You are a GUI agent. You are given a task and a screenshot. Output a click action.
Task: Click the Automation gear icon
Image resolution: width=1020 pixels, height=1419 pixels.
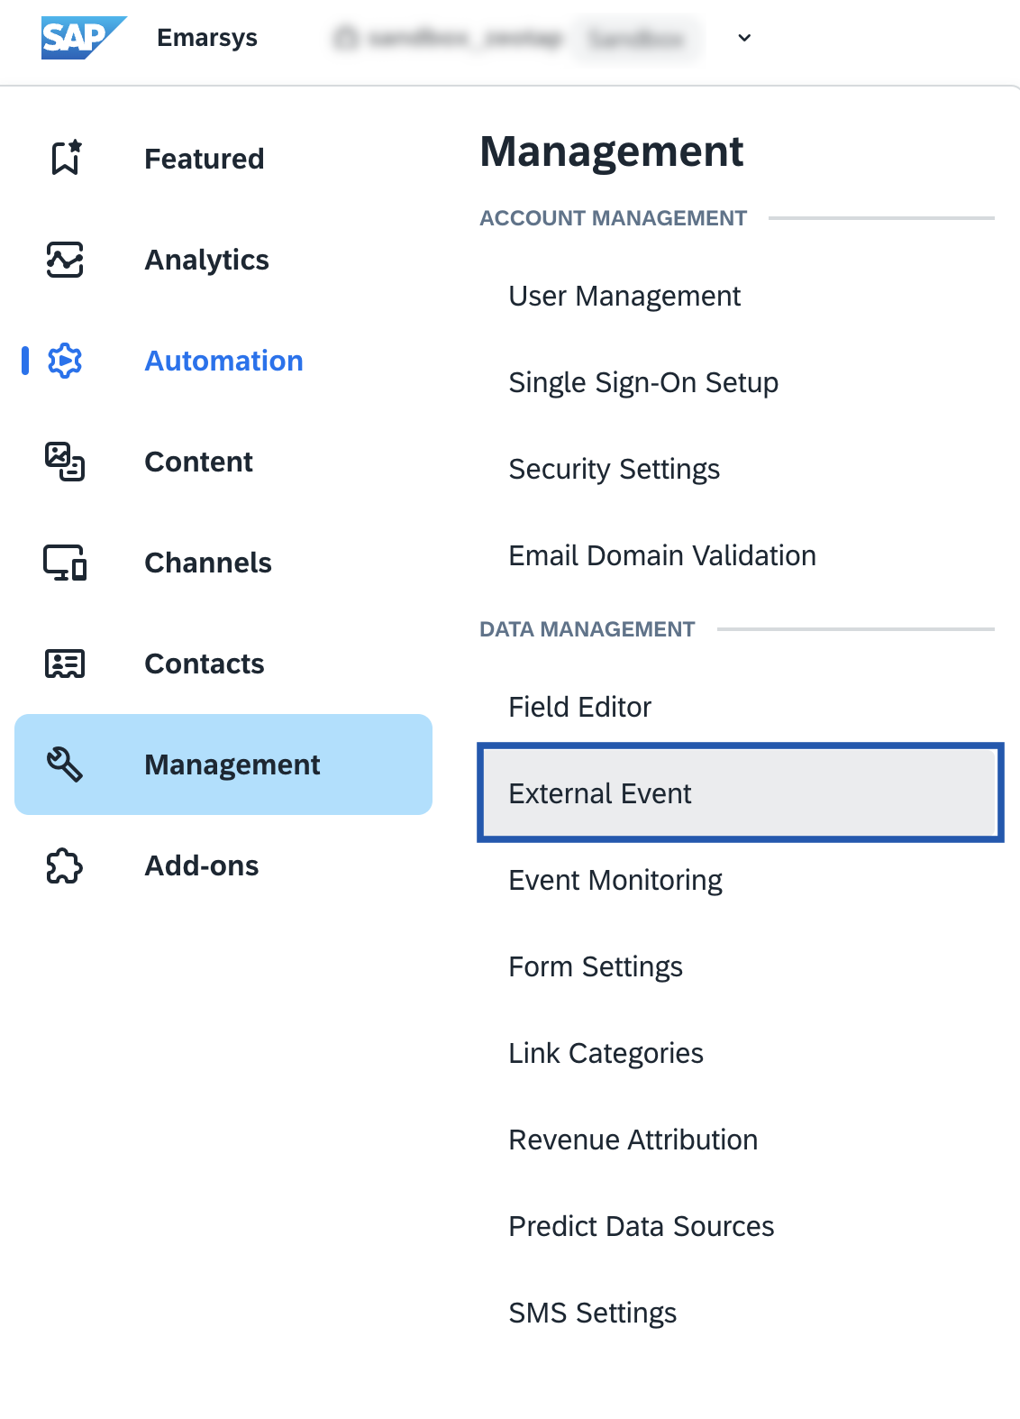[x=65, y=361]
